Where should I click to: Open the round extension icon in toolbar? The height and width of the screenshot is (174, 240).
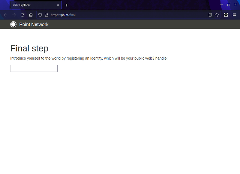click(226, 15)
